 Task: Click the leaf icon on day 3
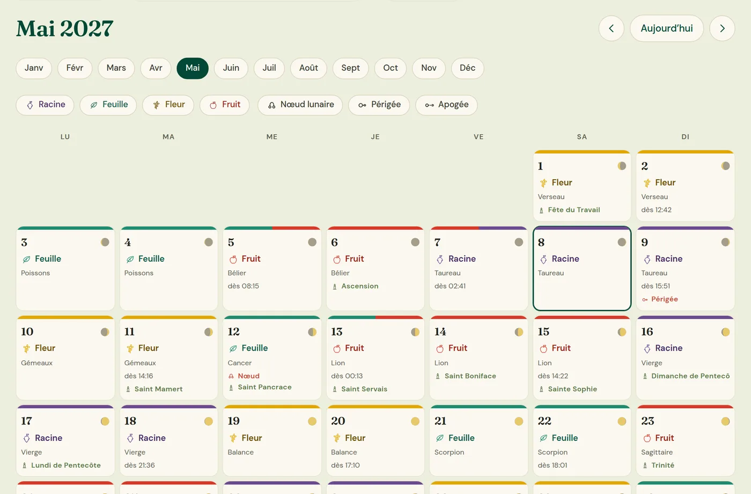26,259
